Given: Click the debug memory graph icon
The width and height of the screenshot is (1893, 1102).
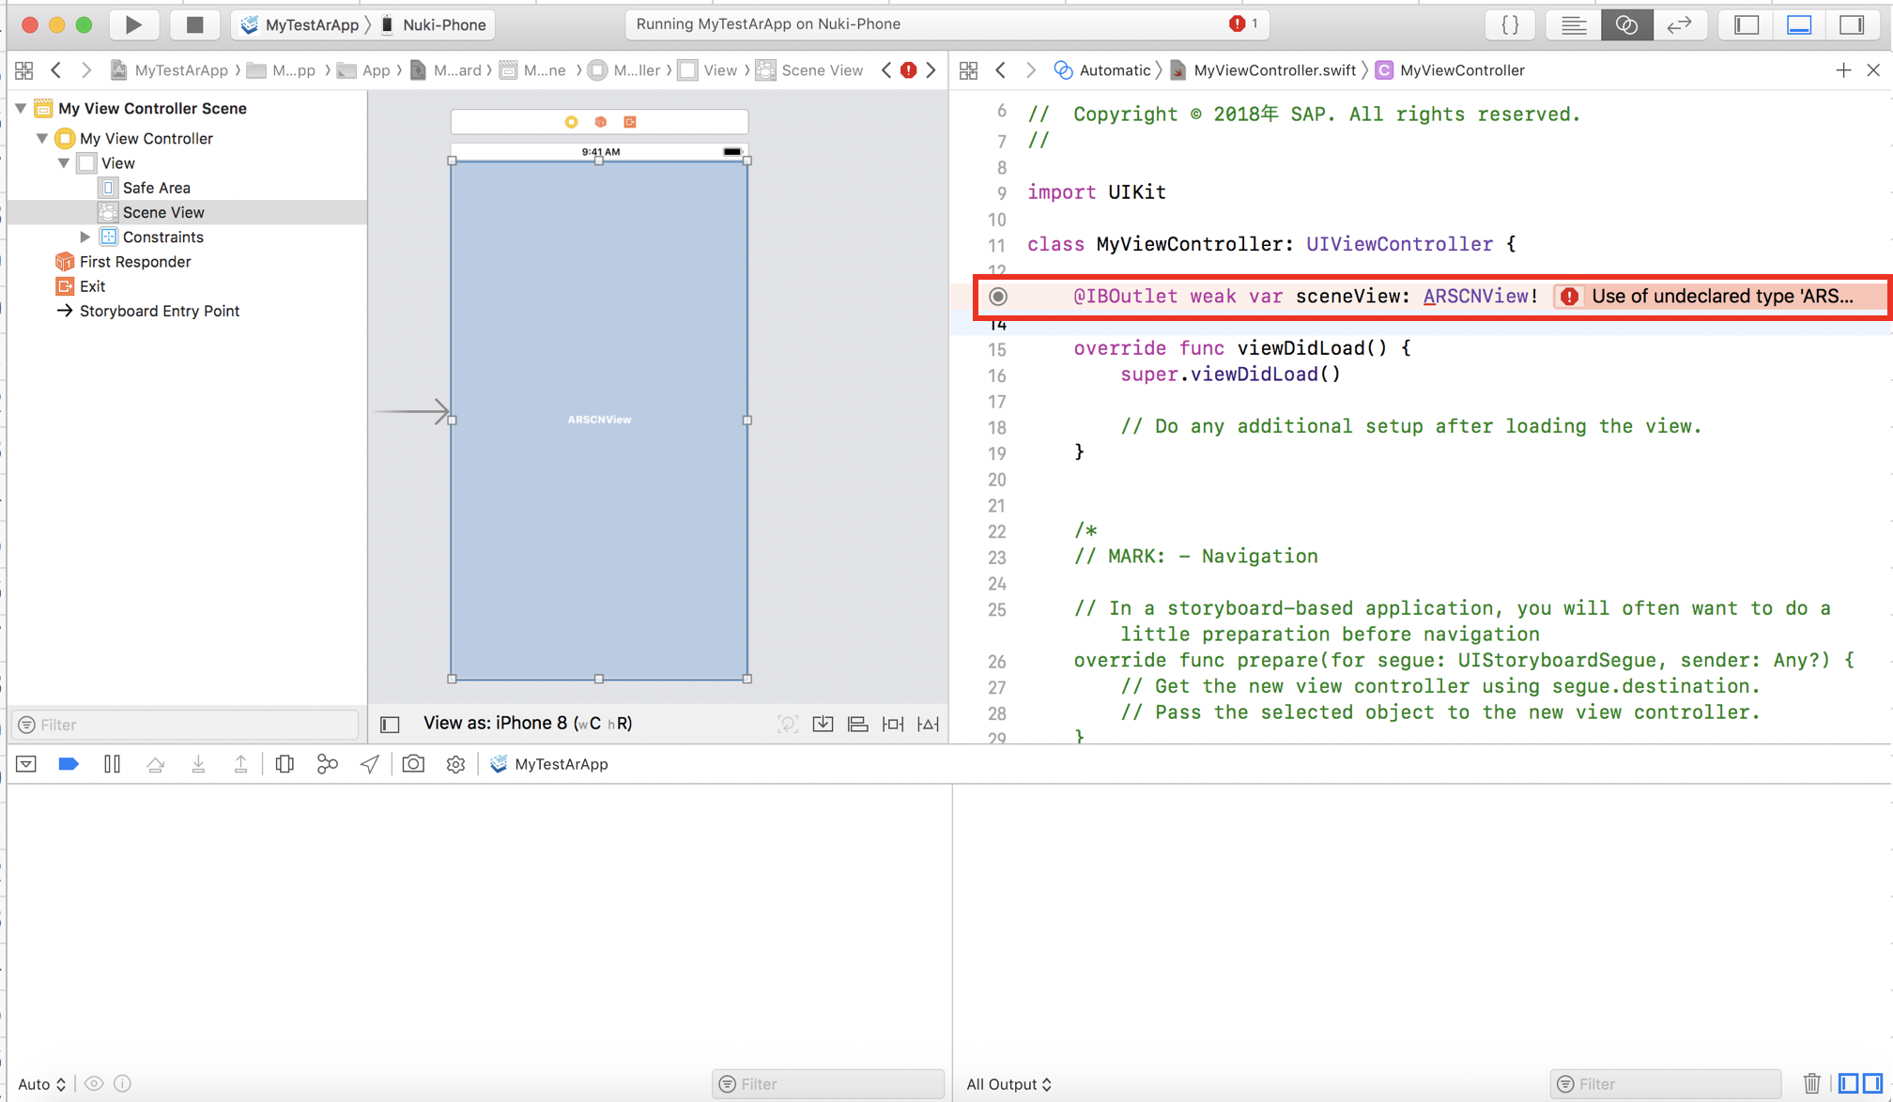Looking at the screenshot, I should [327, 764].
